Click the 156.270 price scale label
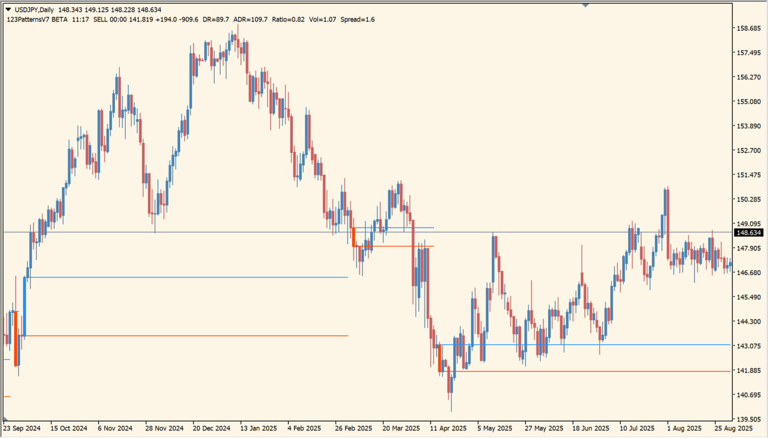Viewport: 768px width, 438px height. coord(748,77)
